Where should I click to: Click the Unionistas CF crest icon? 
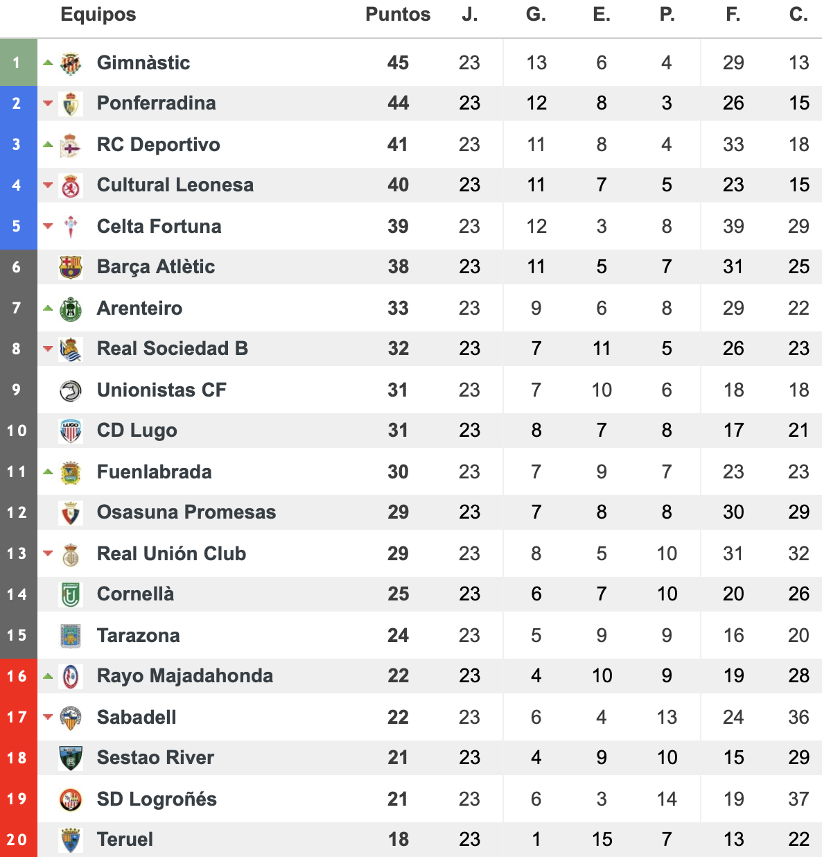(x=71, y=390)
